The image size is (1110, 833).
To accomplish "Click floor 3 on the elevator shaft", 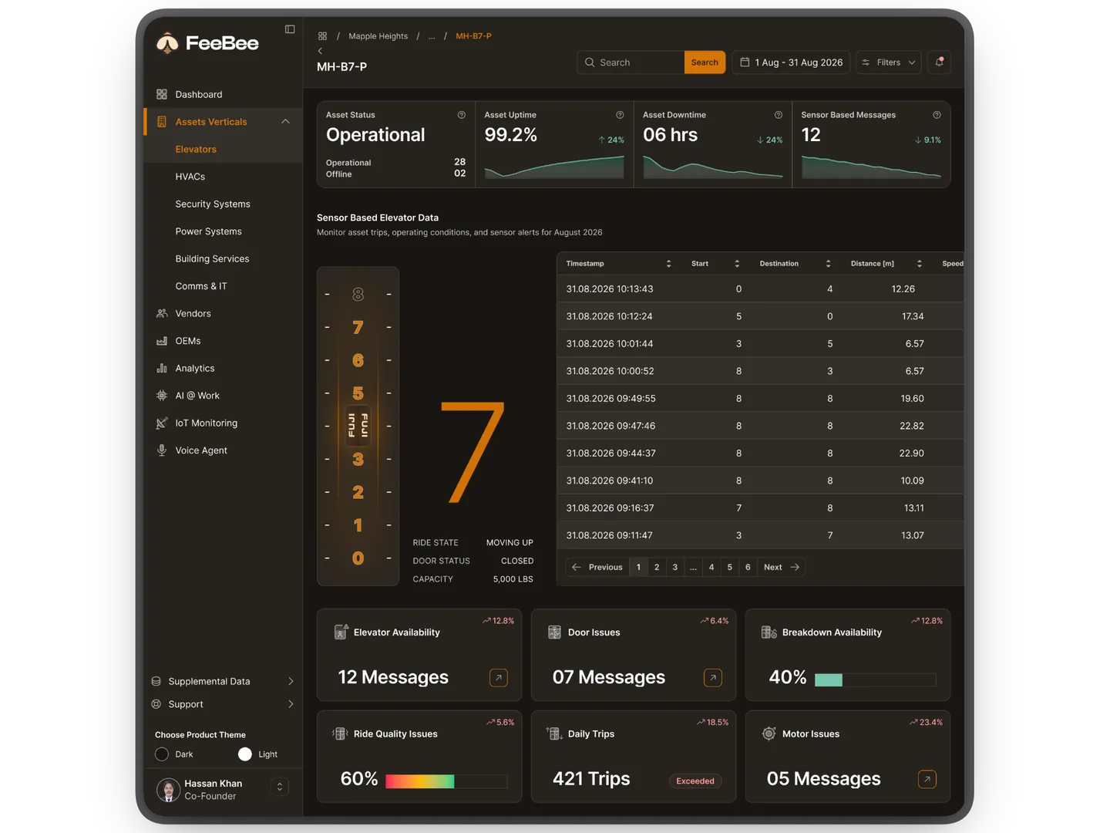I will 358,459.
